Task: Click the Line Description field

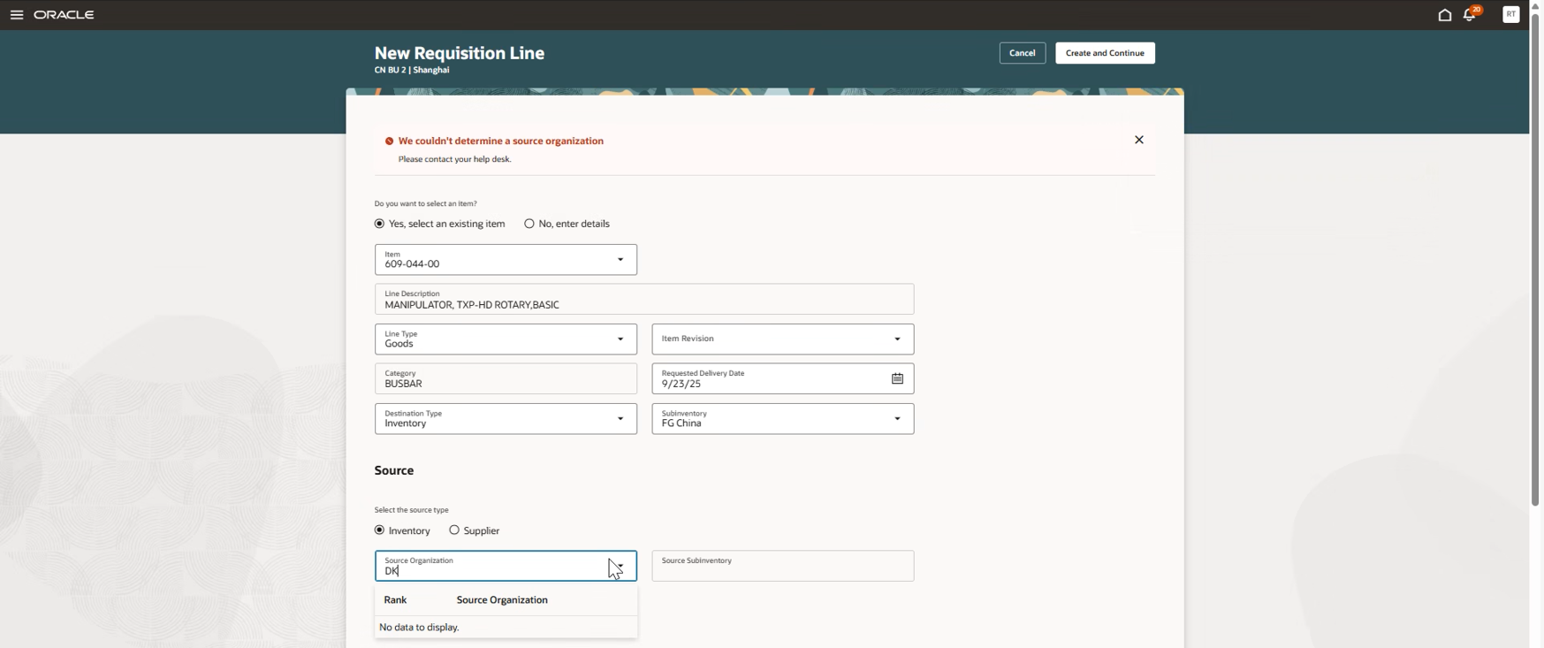Action: [x=644, y=299]
